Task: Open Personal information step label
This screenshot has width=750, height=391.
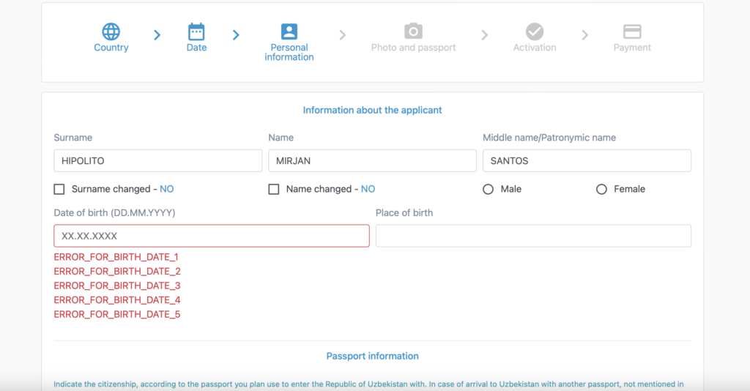Action: point(289,52)
